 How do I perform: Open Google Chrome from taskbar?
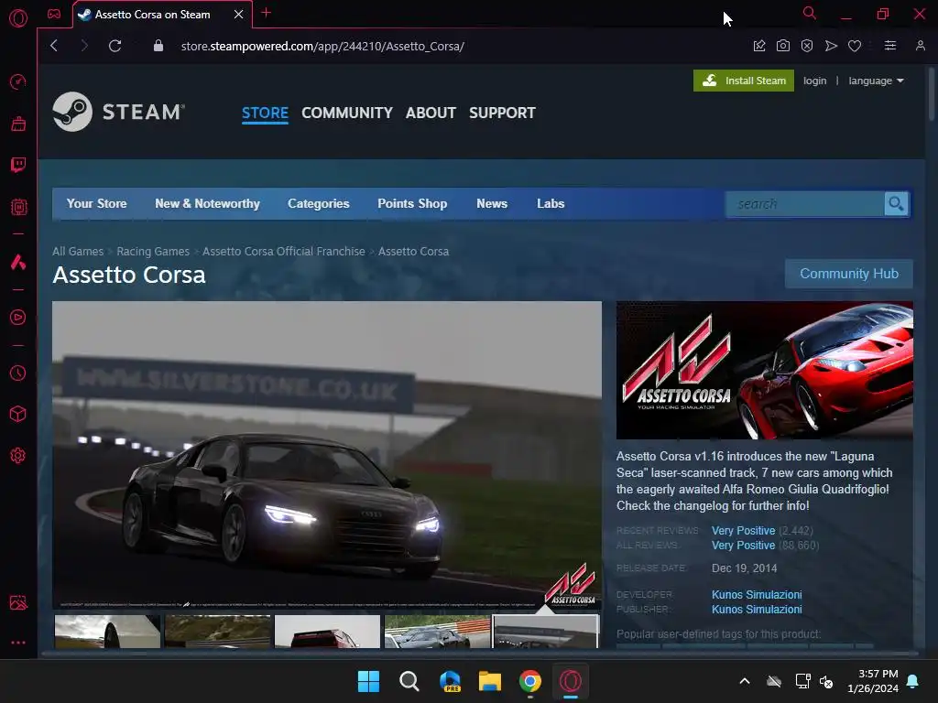point(530,681)
